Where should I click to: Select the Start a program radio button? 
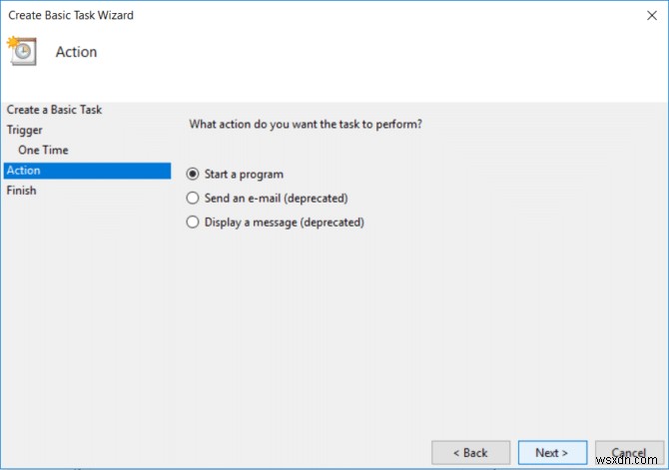click(193, 175)
